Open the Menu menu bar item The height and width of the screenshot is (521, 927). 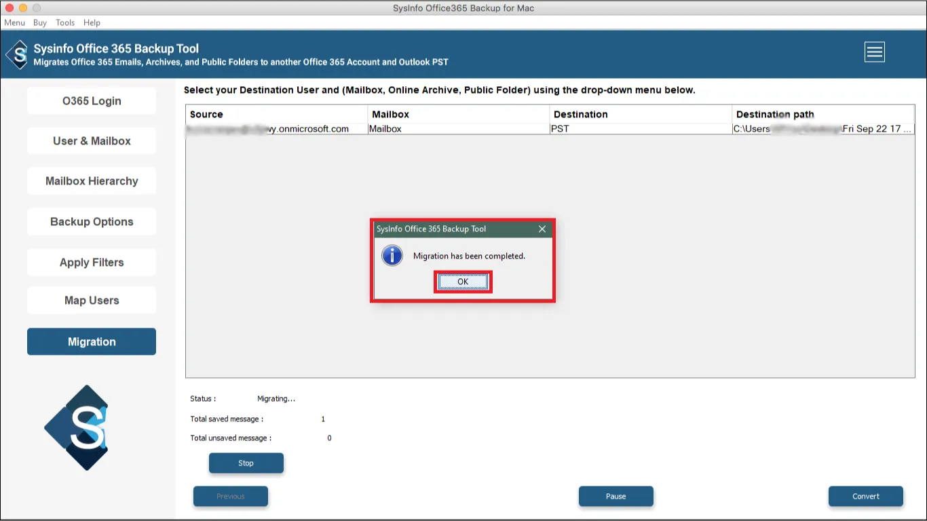[15, 22]
